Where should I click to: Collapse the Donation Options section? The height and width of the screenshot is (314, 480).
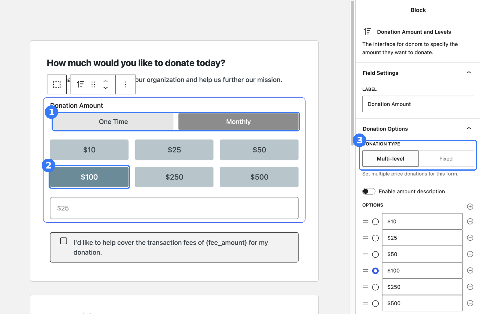(469, 128)
